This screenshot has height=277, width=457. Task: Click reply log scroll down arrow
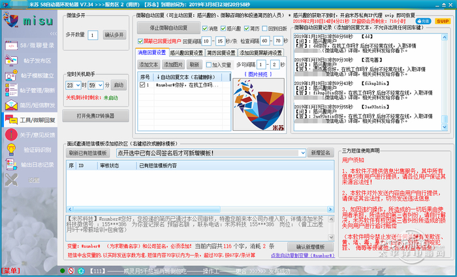445,127
